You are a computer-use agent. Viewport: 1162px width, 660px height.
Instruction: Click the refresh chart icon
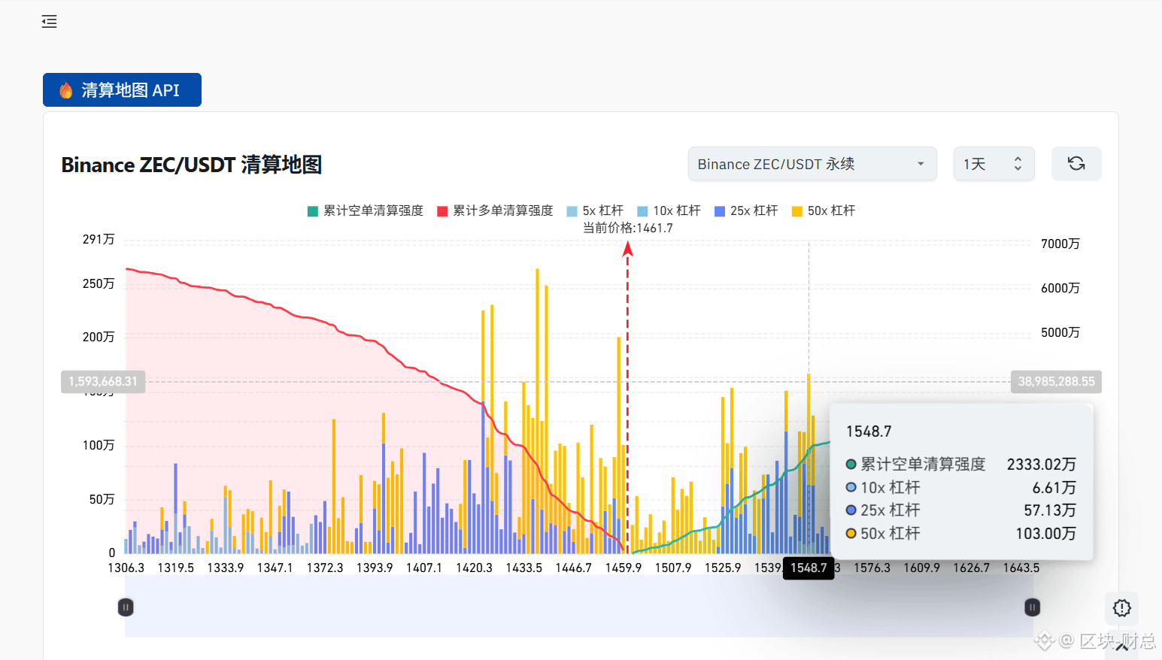click(1076, 164)
